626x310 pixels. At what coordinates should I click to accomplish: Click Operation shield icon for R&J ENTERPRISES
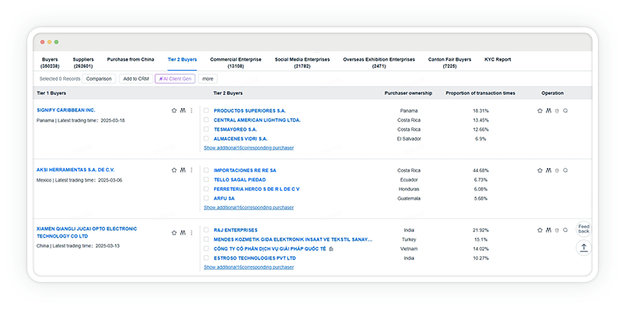coord(557,230)
